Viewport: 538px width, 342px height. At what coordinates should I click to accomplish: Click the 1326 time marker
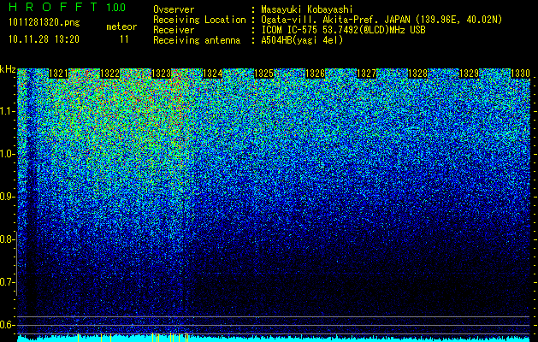pos(315,74)
